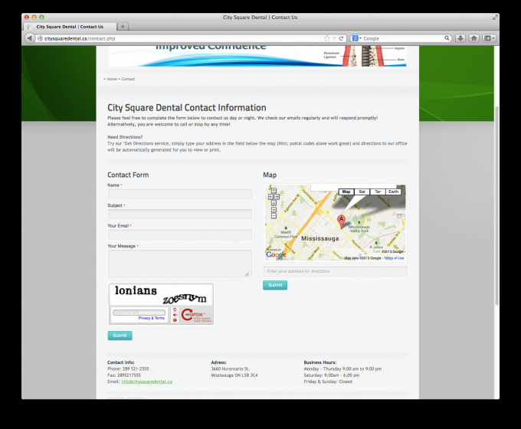Click the Your Message text area

179,263
